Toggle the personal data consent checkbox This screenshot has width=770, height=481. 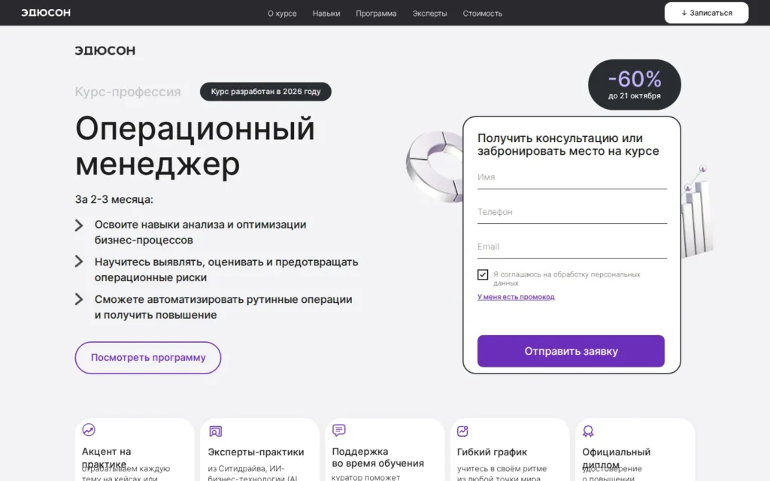[x=483, y=274]
